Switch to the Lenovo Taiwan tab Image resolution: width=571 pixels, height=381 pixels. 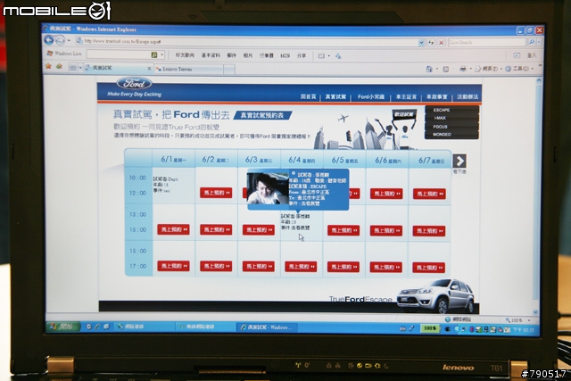pyautogui.click(x=188, y=69)
